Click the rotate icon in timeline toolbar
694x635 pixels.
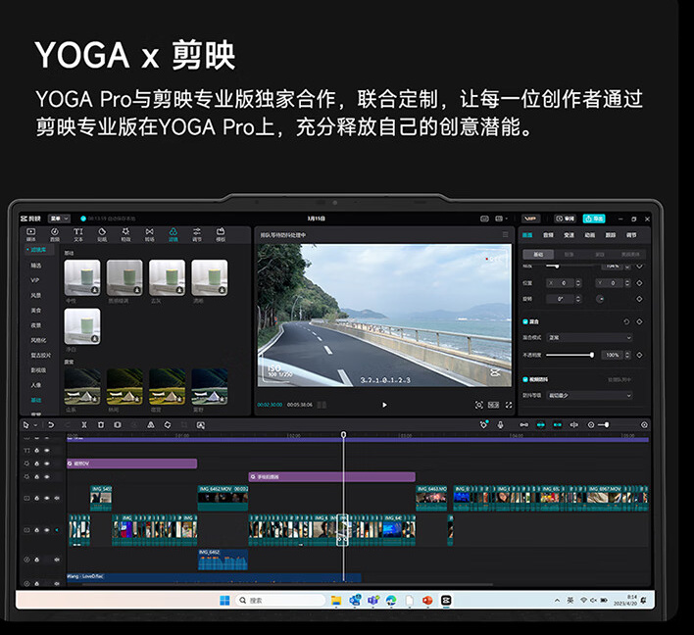coord(168,425)
